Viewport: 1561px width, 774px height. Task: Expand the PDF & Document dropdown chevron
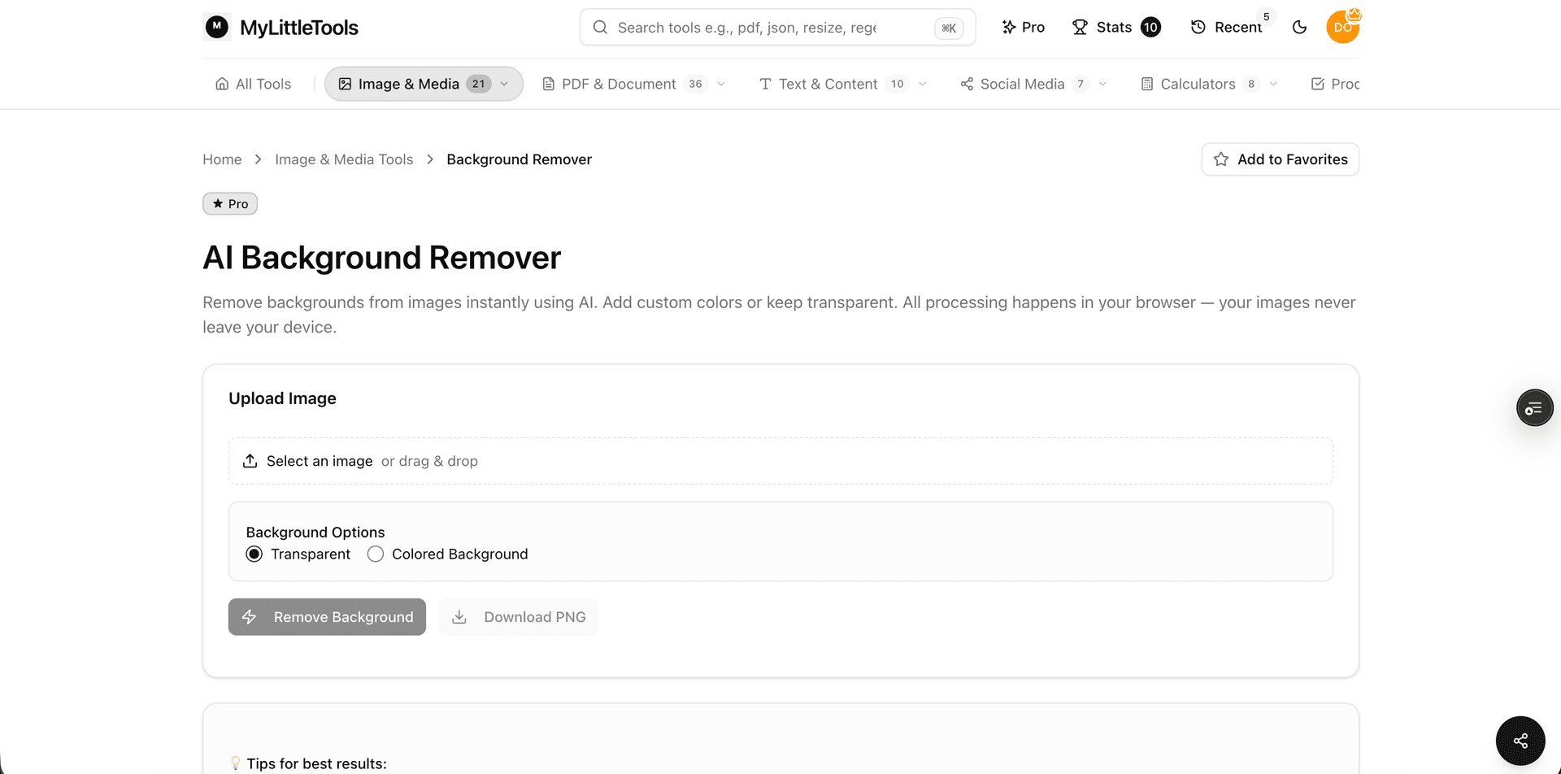(x=721, y=84)
